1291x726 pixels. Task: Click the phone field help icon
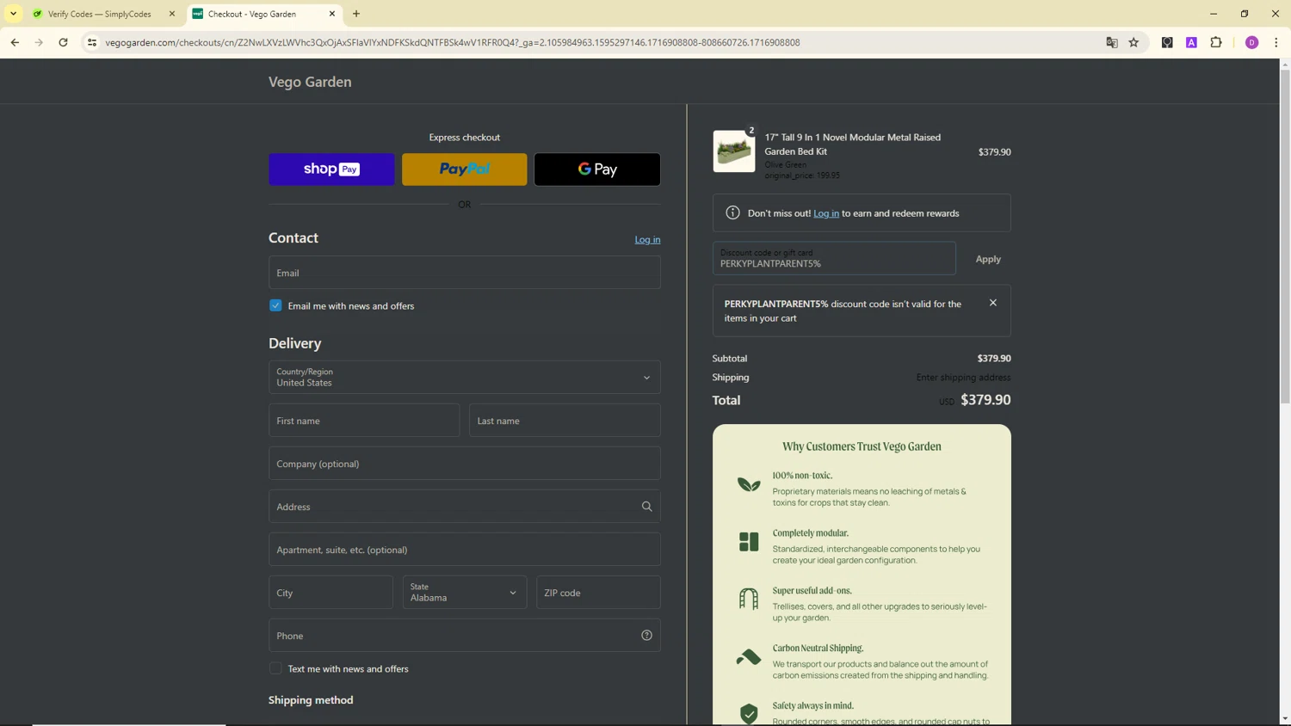(646, 636)
